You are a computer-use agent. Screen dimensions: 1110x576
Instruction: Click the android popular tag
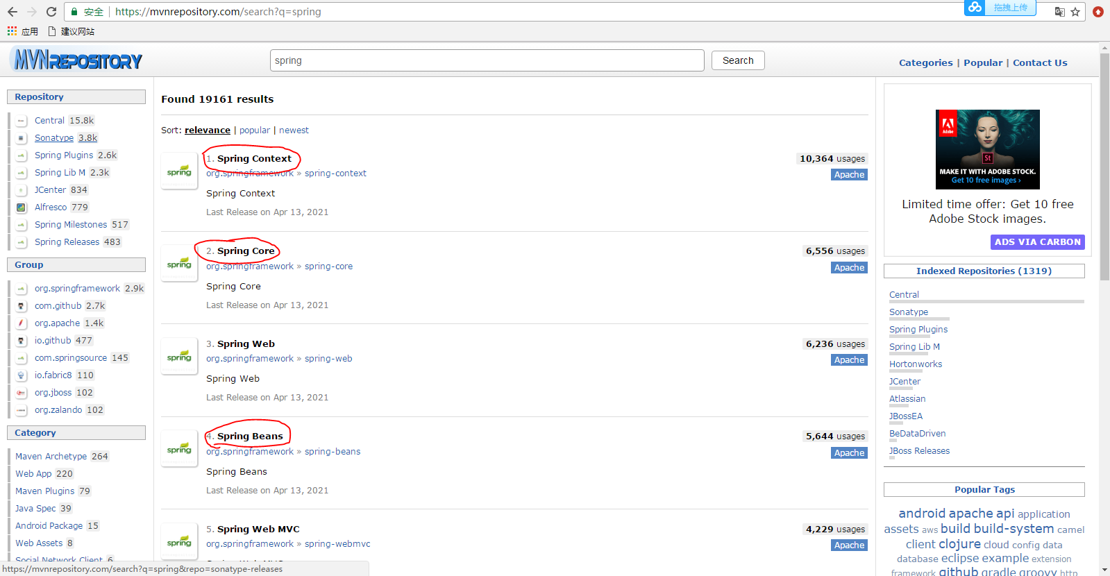pos(922,514)
